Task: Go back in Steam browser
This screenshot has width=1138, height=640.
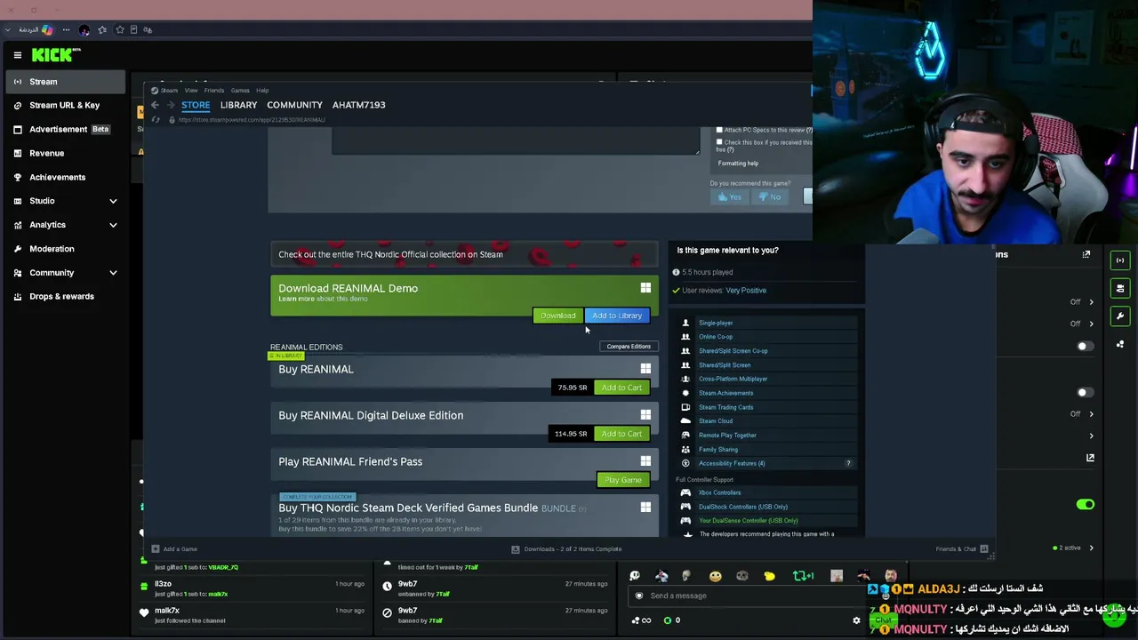Action: pos(155,105)
